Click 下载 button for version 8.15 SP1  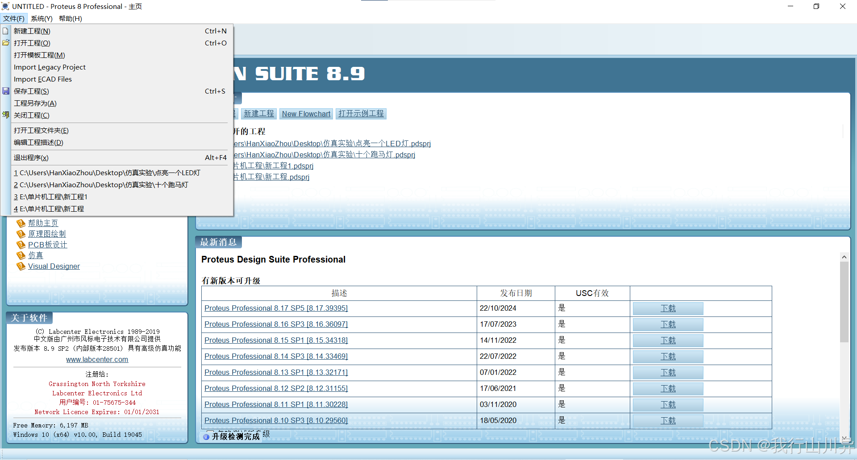tap(668, 341)
